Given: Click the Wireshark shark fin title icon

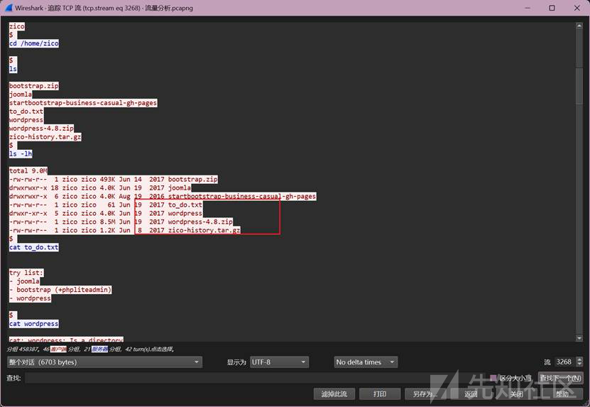Looking at the screenshot, I should [x=9, y=8].
